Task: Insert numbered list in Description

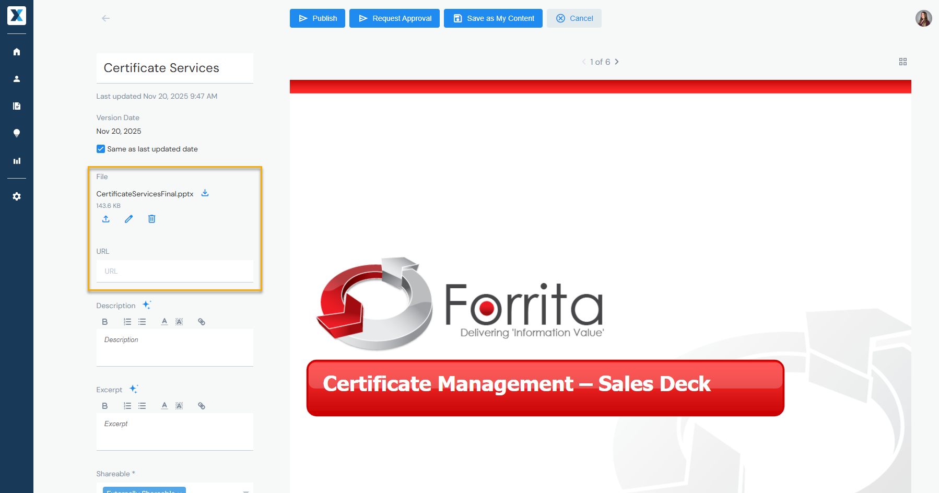Action: pyautogui.click(x=127, y=322)
